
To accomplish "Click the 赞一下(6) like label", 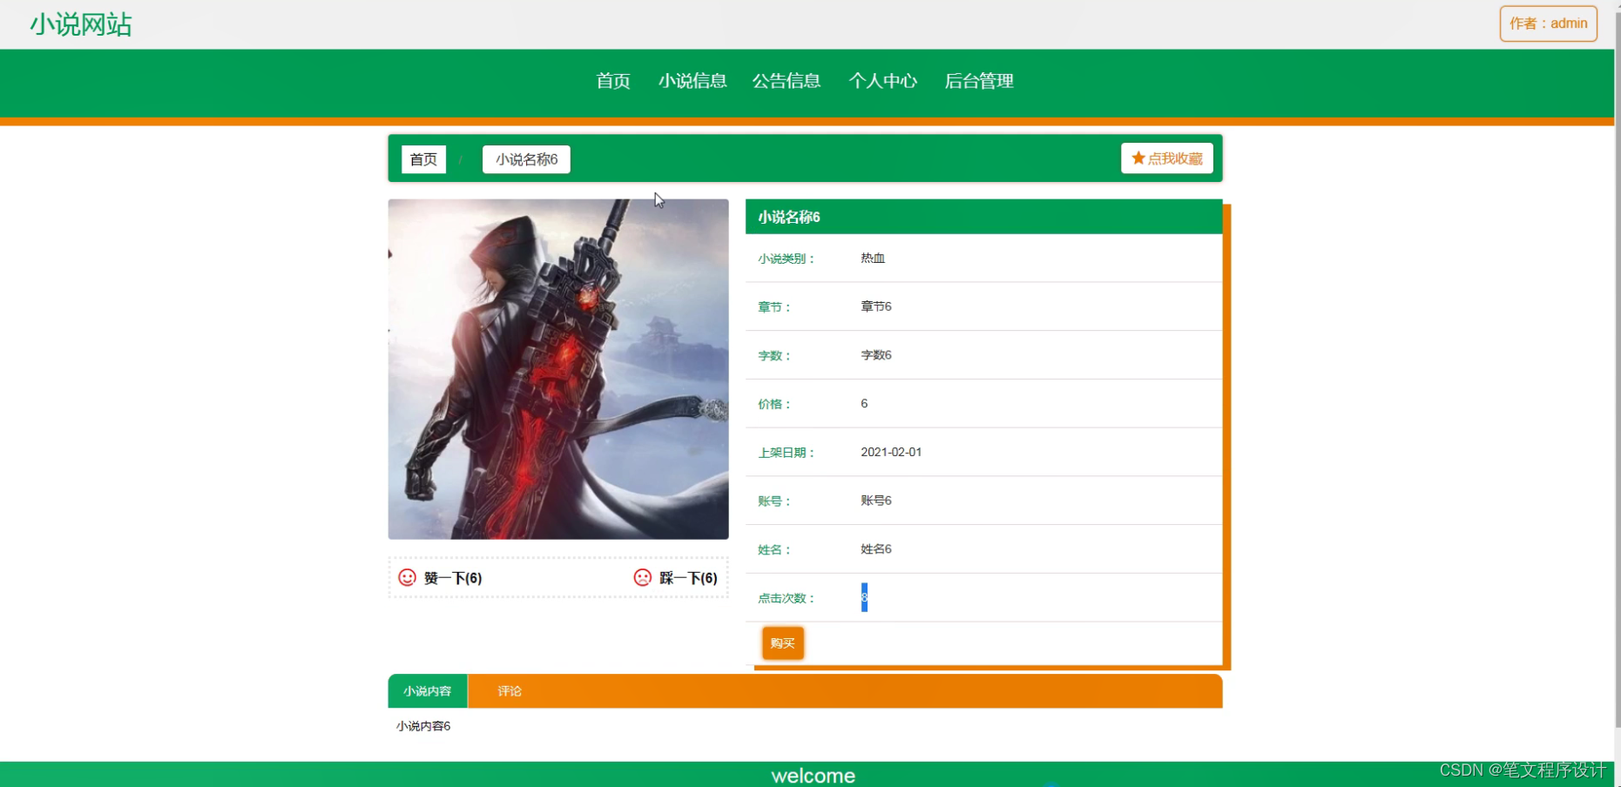I will [x=453, y=578].
